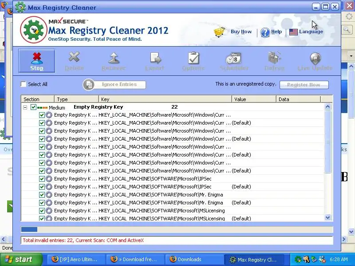
Task: Open the Scheduler calendar icon
Action: (233, 59)
